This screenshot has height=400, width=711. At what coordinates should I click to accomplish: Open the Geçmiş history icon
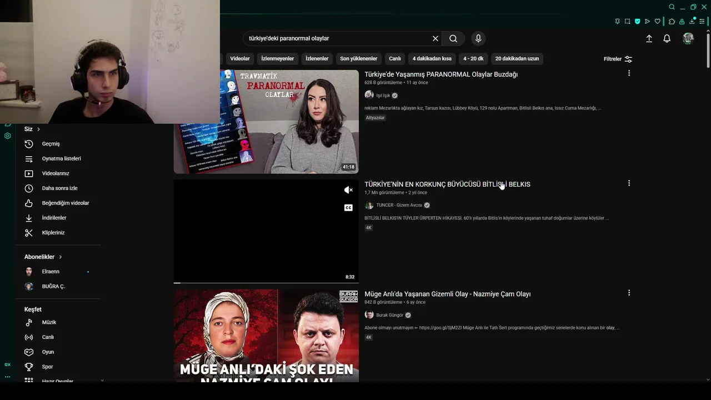(x=29, y=144)
